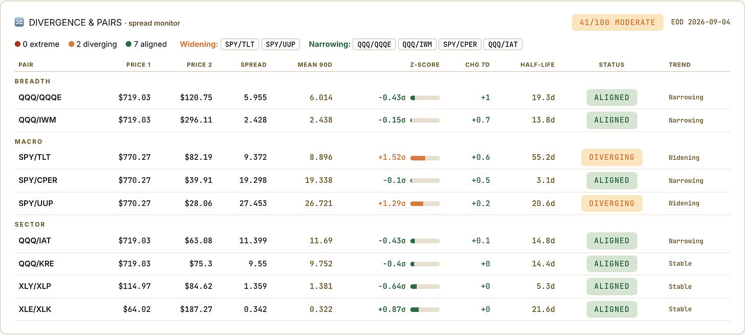Viewport: 745px width, 335px height.
Task: Click the SPY/TLT z-score bar
Action: 425,157
